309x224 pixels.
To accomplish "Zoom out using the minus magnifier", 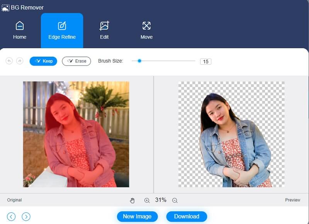I will pyautogui.click(x=175, y=200).
